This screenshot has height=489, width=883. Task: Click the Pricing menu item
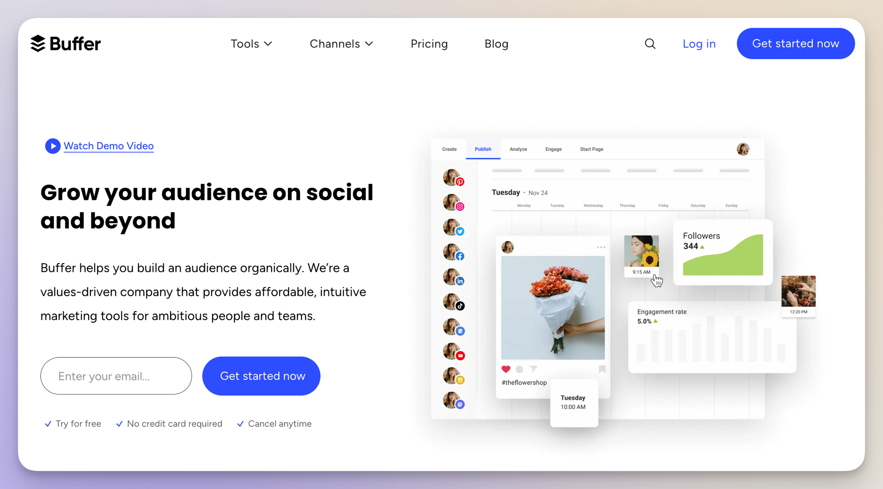click(x=429, y=43)
